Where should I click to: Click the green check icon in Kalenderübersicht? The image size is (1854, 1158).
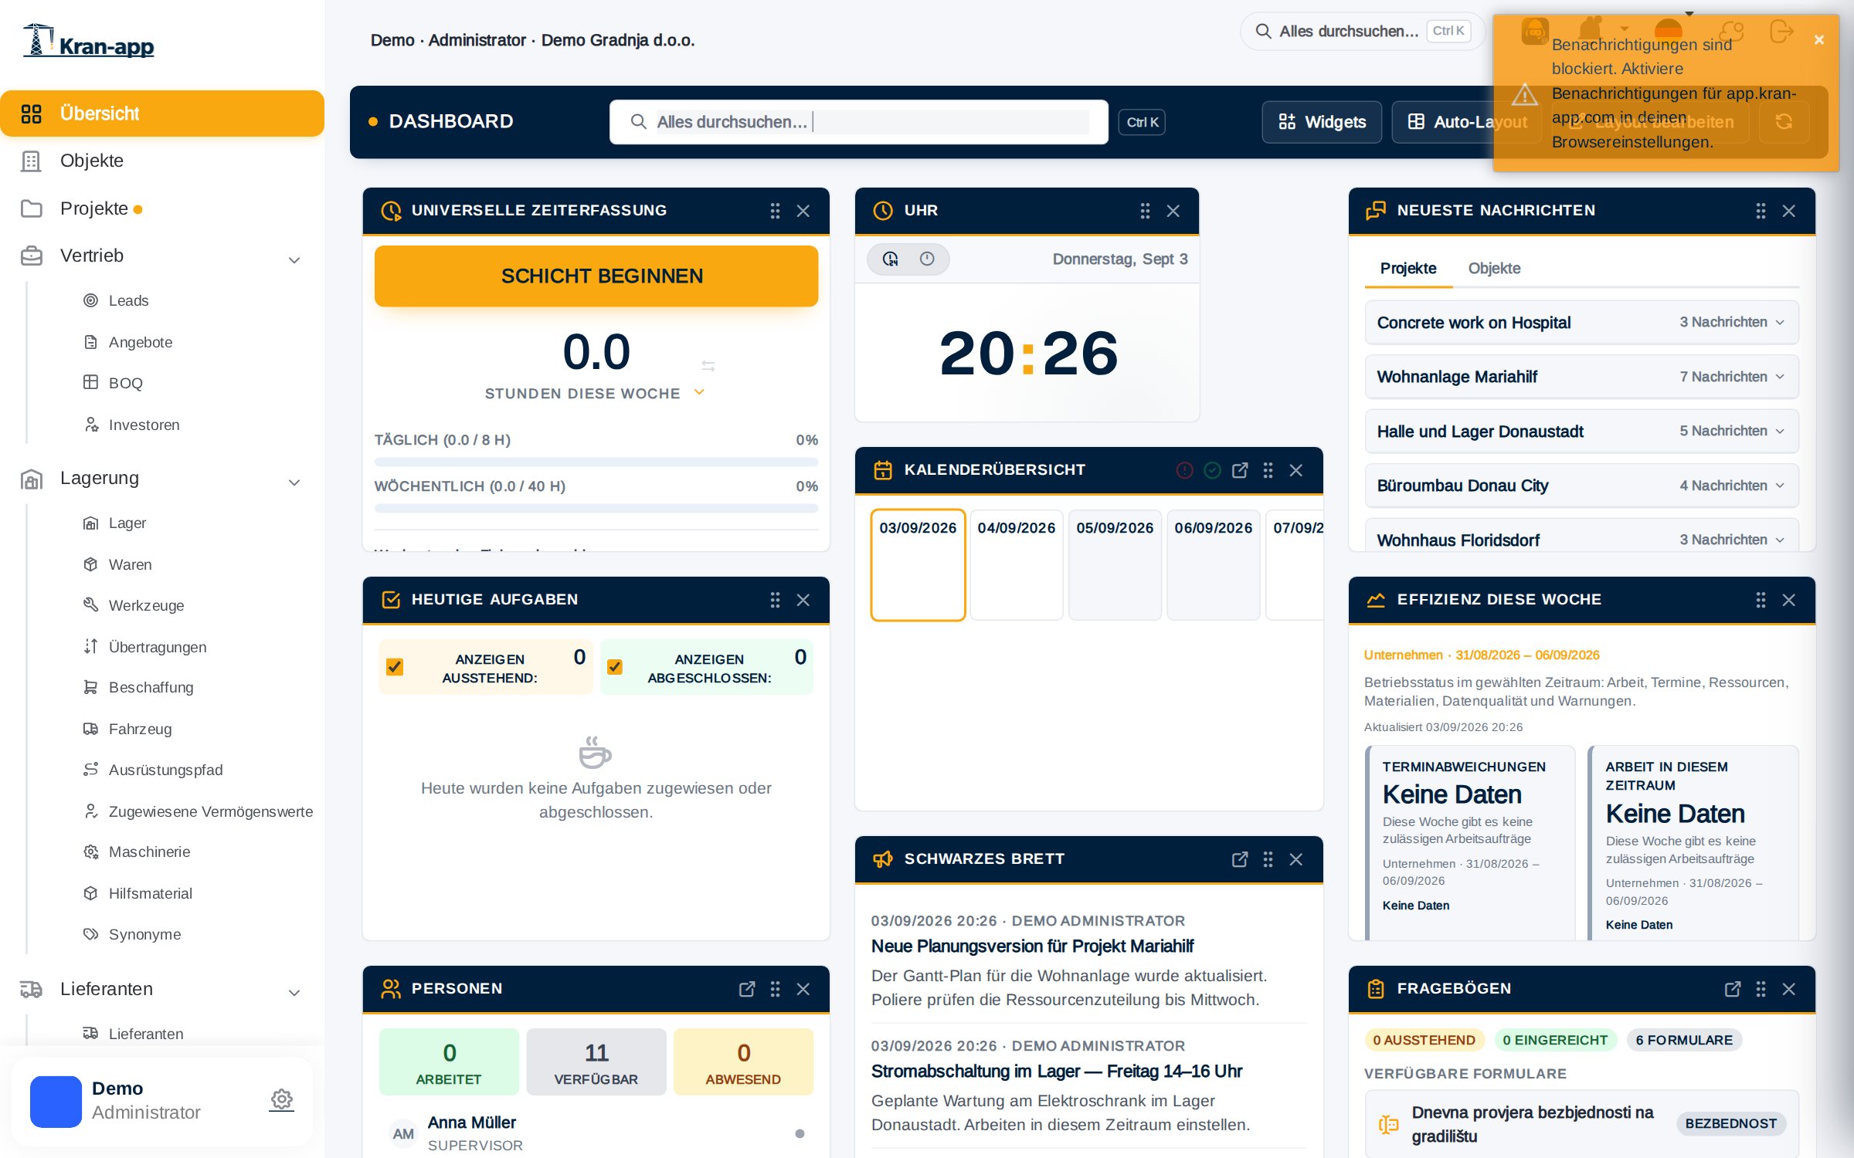click(x=1213, y=470)
